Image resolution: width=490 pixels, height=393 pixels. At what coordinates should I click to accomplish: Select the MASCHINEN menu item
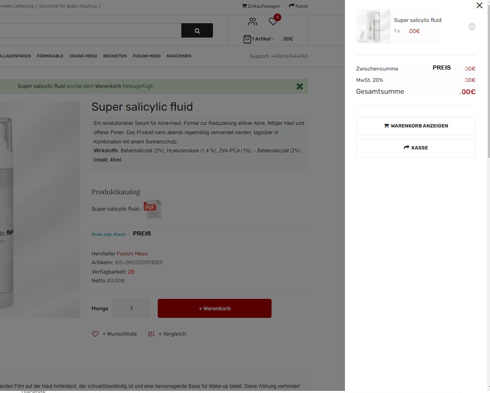pyautogui.click(x=179, y=56)
